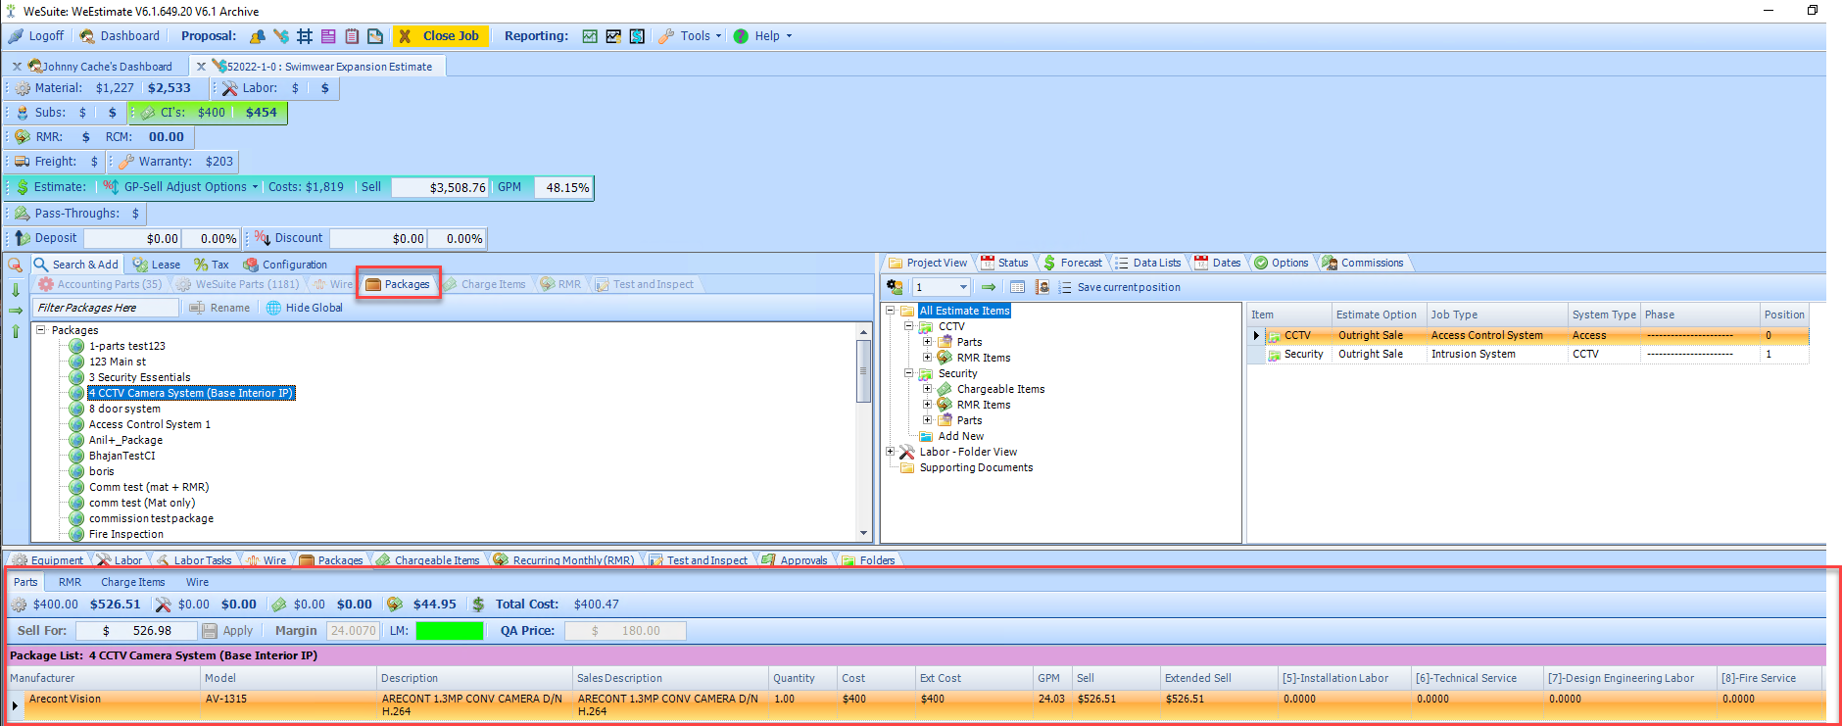Open the position number dropdown showing 1
Viewport: 1842px width, 726px height.
coord(941,287)
